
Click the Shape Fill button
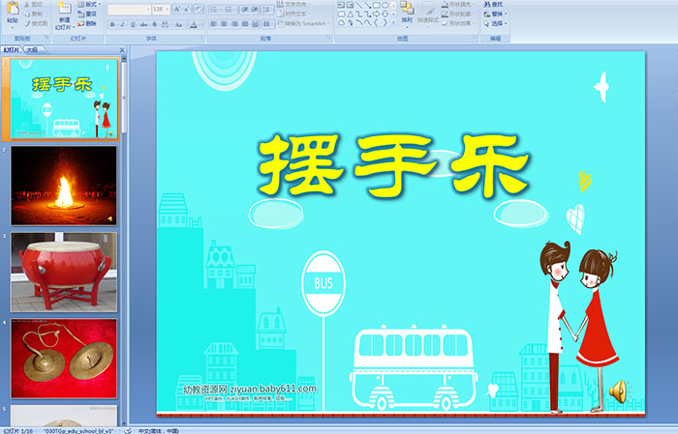pos(460,4)
